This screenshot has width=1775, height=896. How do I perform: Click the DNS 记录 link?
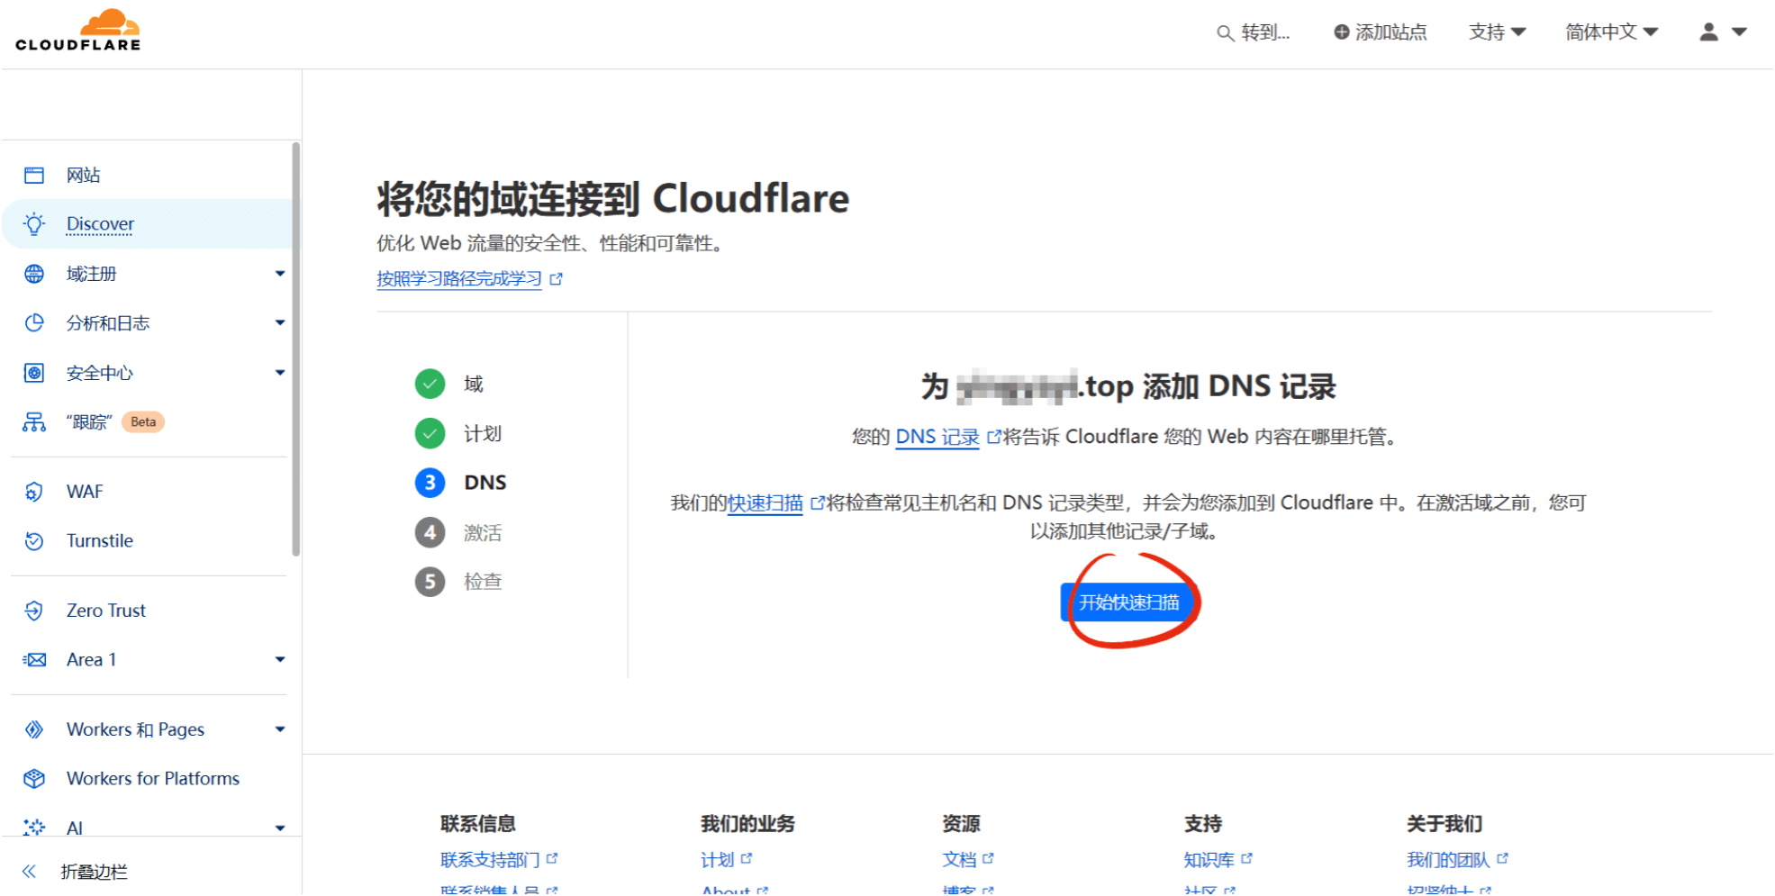coord(937,437)
